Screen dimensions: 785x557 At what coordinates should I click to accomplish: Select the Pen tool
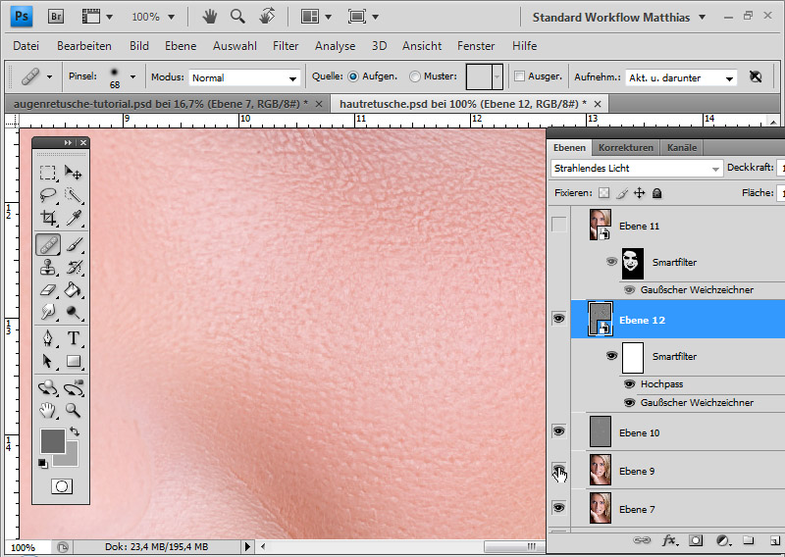pos(48,338)
